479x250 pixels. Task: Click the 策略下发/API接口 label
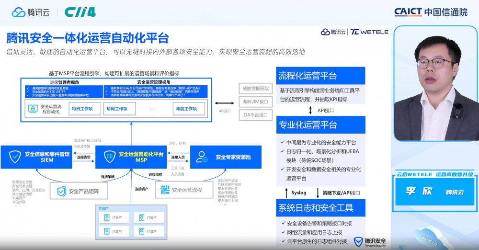coord(341,193)
